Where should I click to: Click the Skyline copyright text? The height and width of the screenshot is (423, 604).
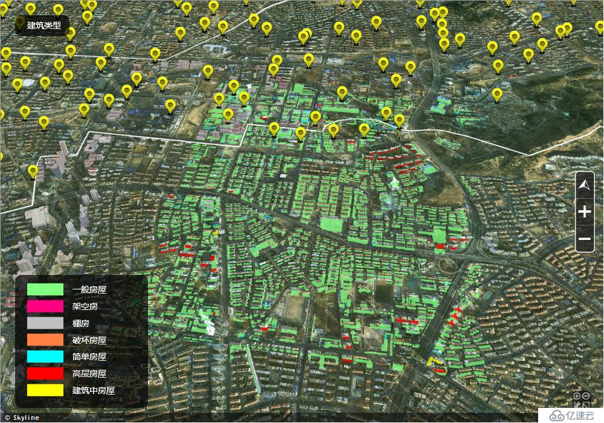tap(22, 418)
